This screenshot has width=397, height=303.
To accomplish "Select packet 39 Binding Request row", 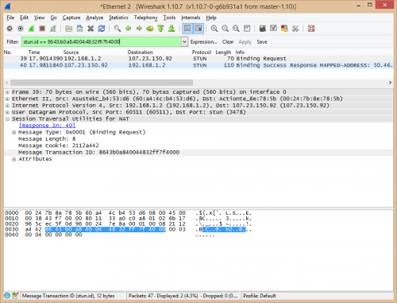I will [198, 59].
